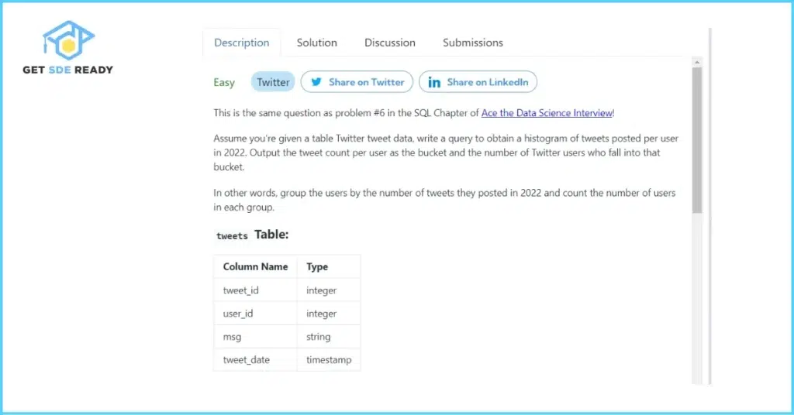The width and height of the screenshot is (794, 415).
Task: Click the integer type in user_id row
Action: (329, 314)
